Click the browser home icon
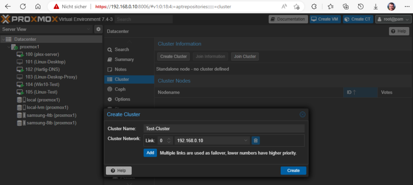Viewport: 413px width, 185px height. click(x=38, y=6)
